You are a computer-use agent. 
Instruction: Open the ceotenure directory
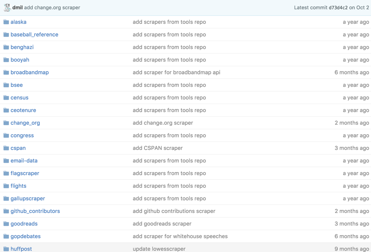(23, 110)
